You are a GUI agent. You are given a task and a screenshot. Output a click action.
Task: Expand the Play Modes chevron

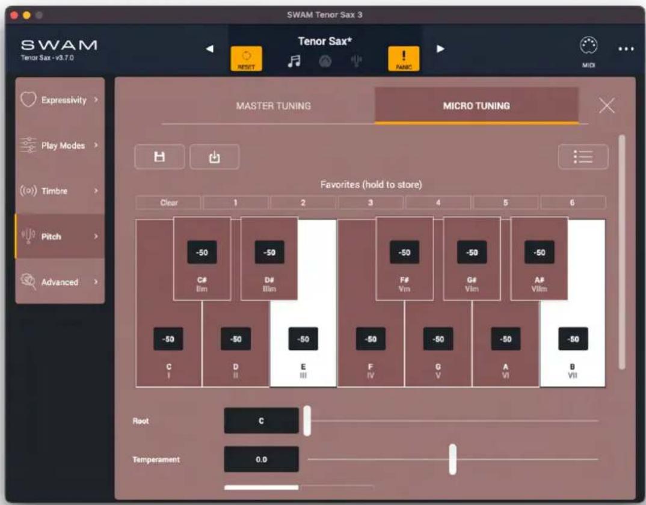tap(96, 145)
